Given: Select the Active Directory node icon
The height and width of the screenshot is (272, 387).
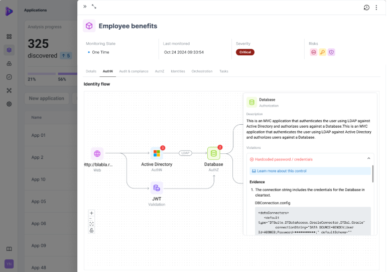Looking at the screenshot, I should coord(157,153).
